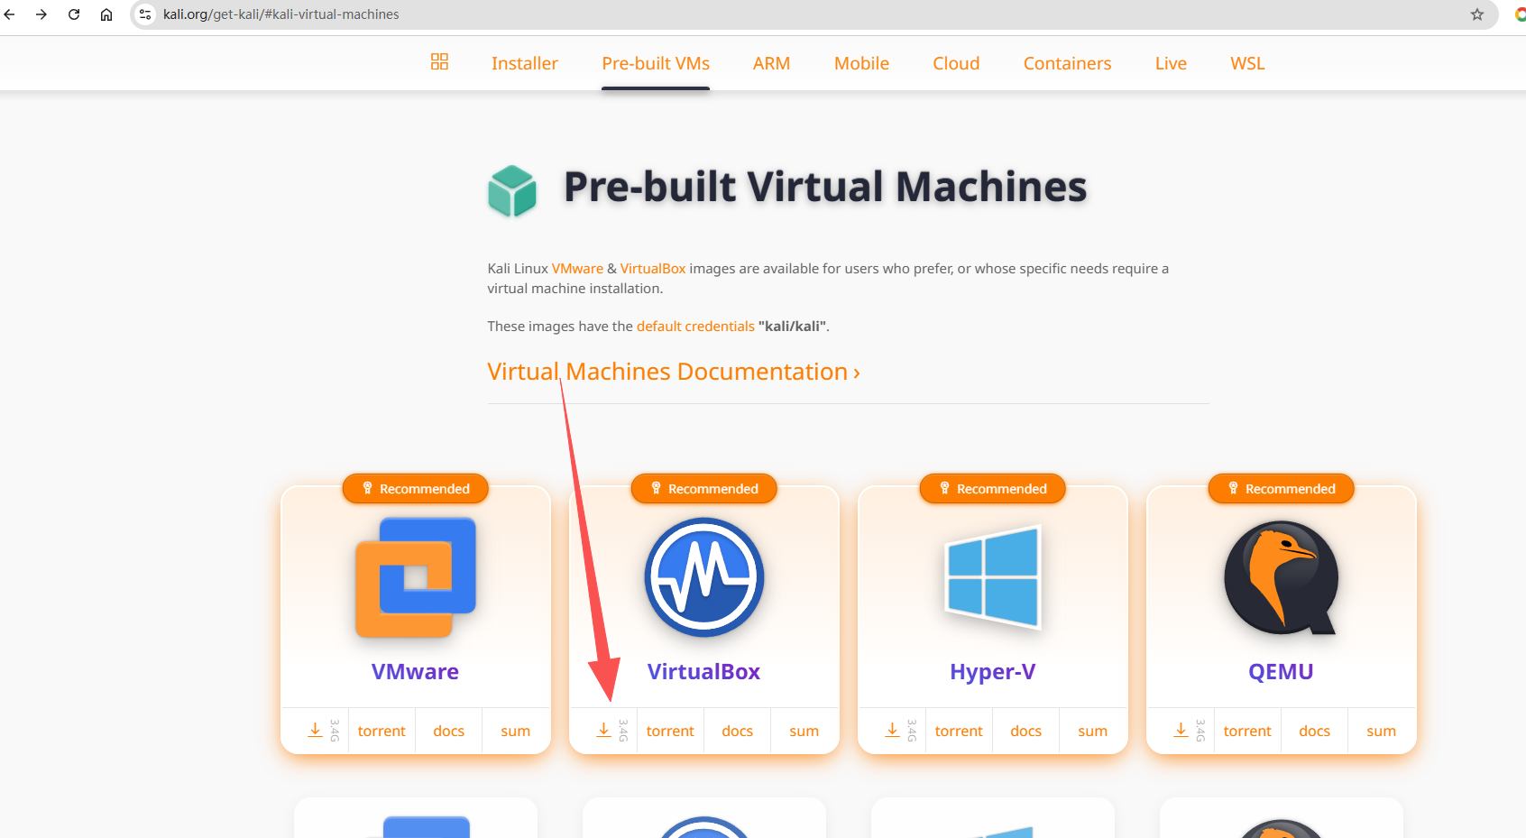Click the Recommended badge on Hyper-V card
The width and height of the screenshot is (1526, 838).
tap(993, 488)
